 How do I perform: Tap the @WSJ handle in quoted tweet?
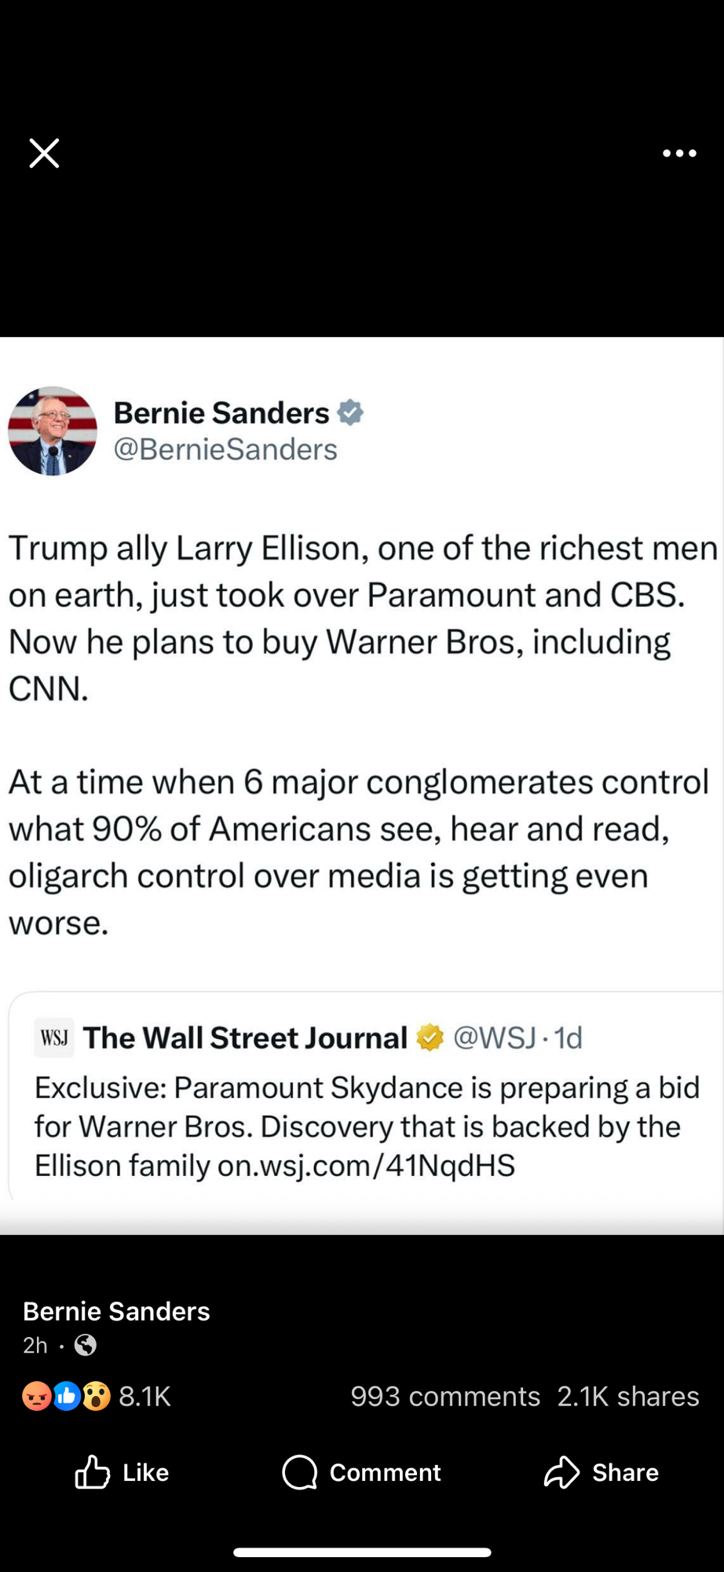click(495, 1038)
